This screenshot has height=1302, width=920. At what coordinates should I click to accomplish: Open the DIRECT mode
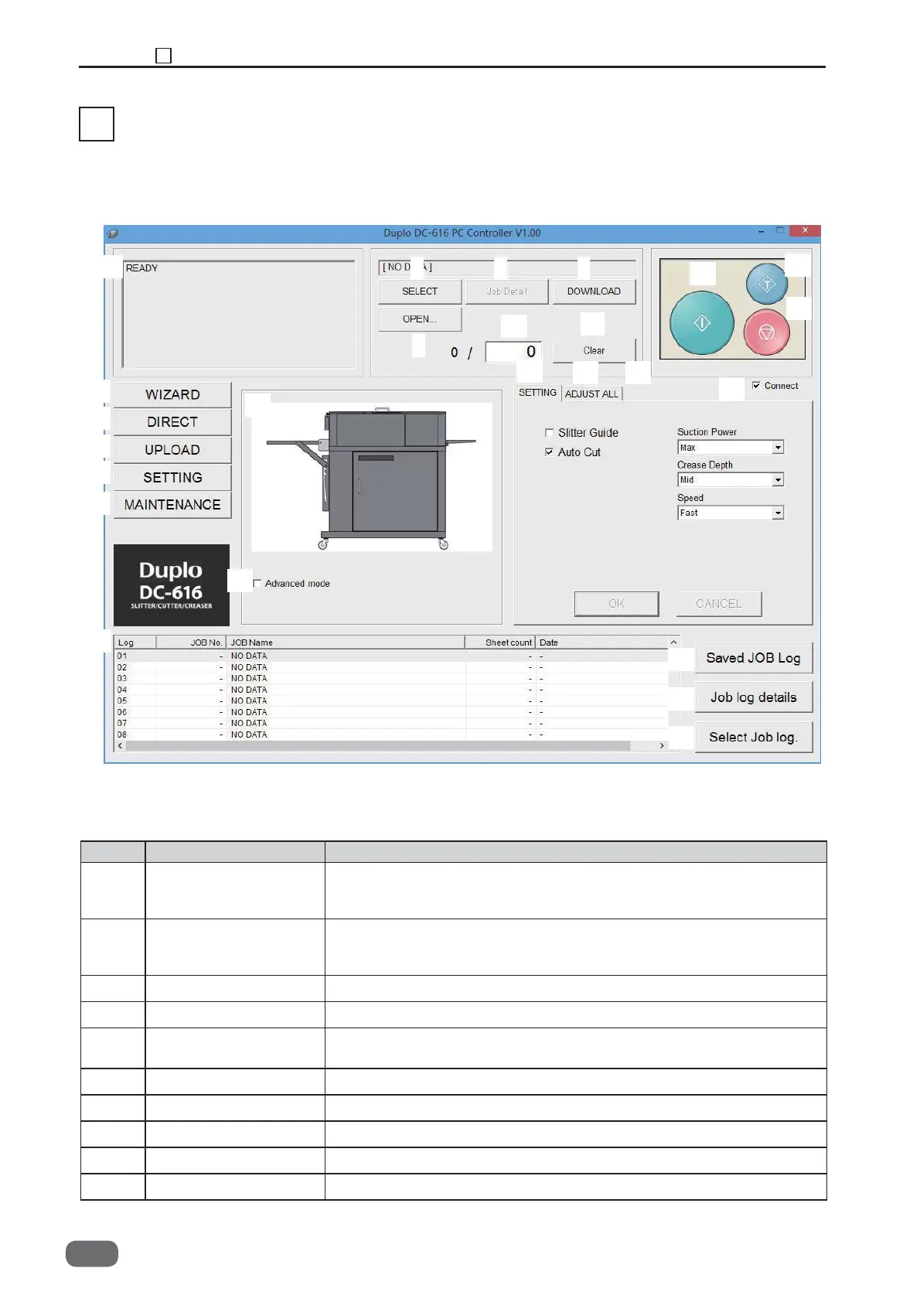(x=172, y=422)
